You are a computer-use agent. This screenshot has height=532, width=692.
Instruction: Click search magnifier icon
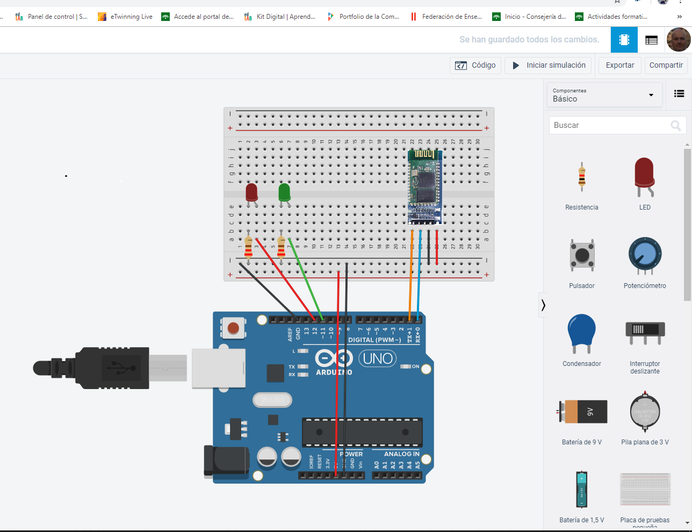tap(676, 126)
